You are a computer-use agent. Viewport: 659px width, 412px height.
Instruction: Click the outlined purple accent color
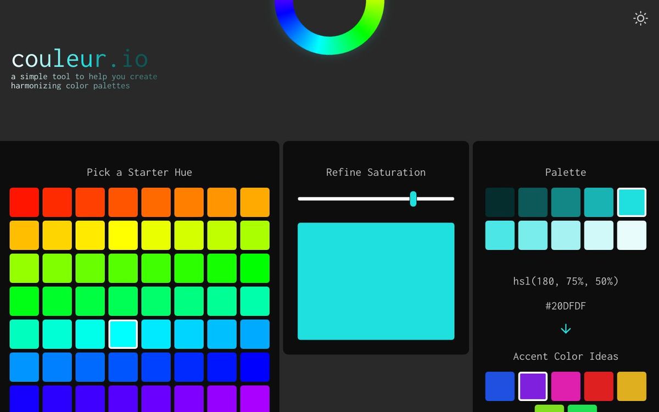533,386
